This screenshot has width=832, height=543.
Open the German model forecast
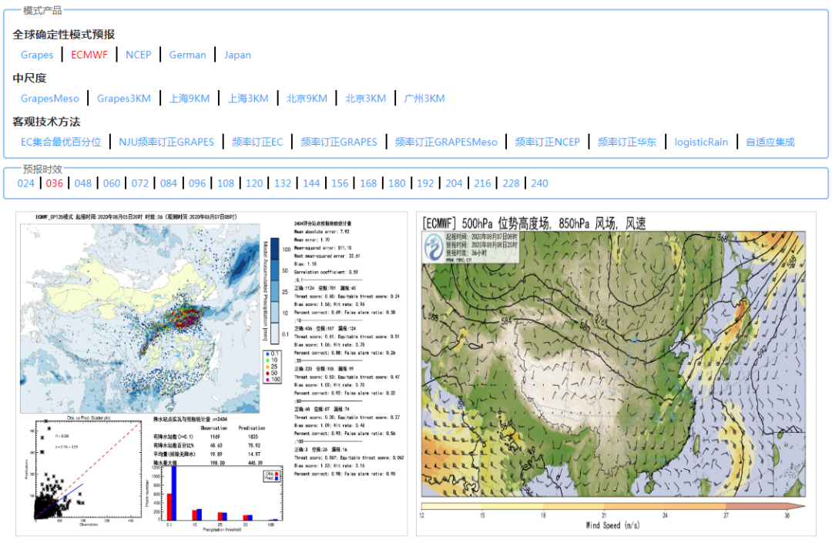click(x=187, y=55)
